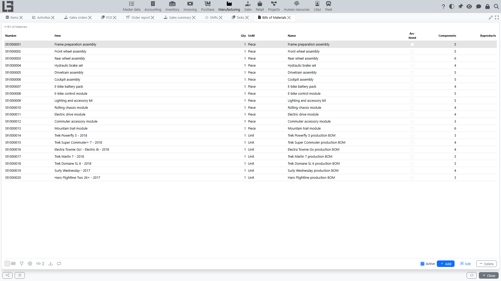The image size is (501, 281).
Task: Switch to the Shifts tab
Action: (212, 17)
